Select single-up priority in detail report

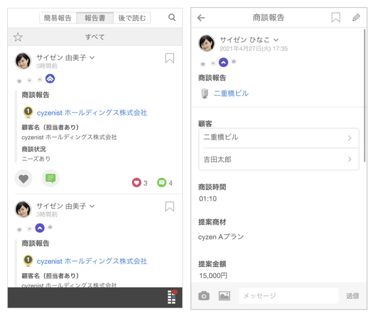tap(224, 63)
